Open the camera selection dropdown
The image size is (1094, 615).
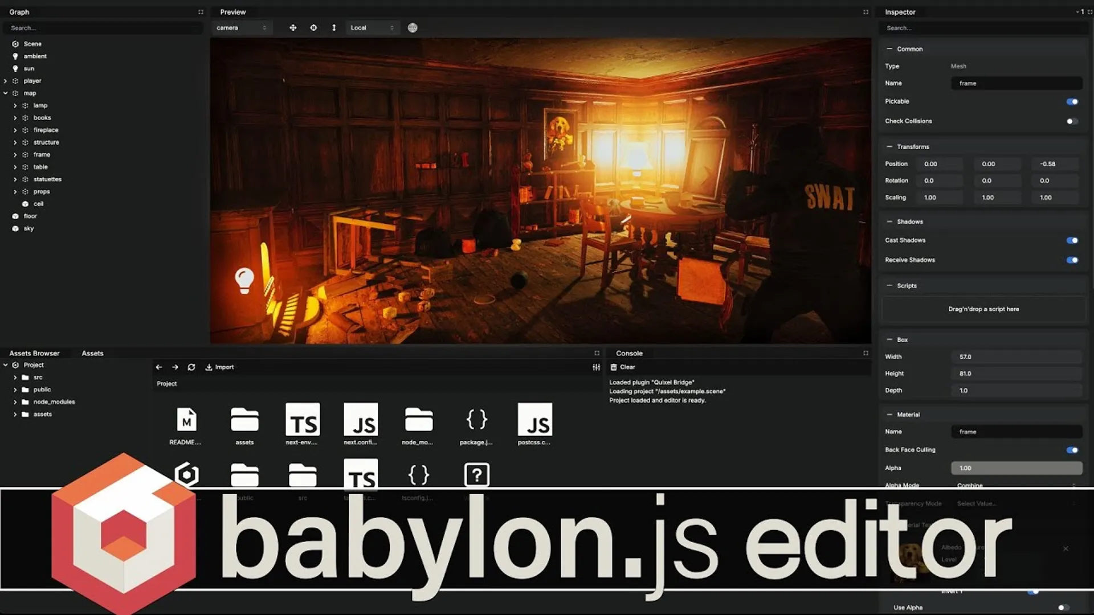242,27
